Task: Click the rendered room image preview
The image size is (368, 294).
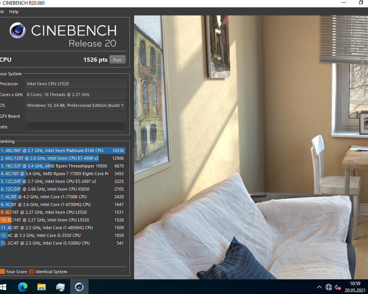Action: [x=251, y=147]
